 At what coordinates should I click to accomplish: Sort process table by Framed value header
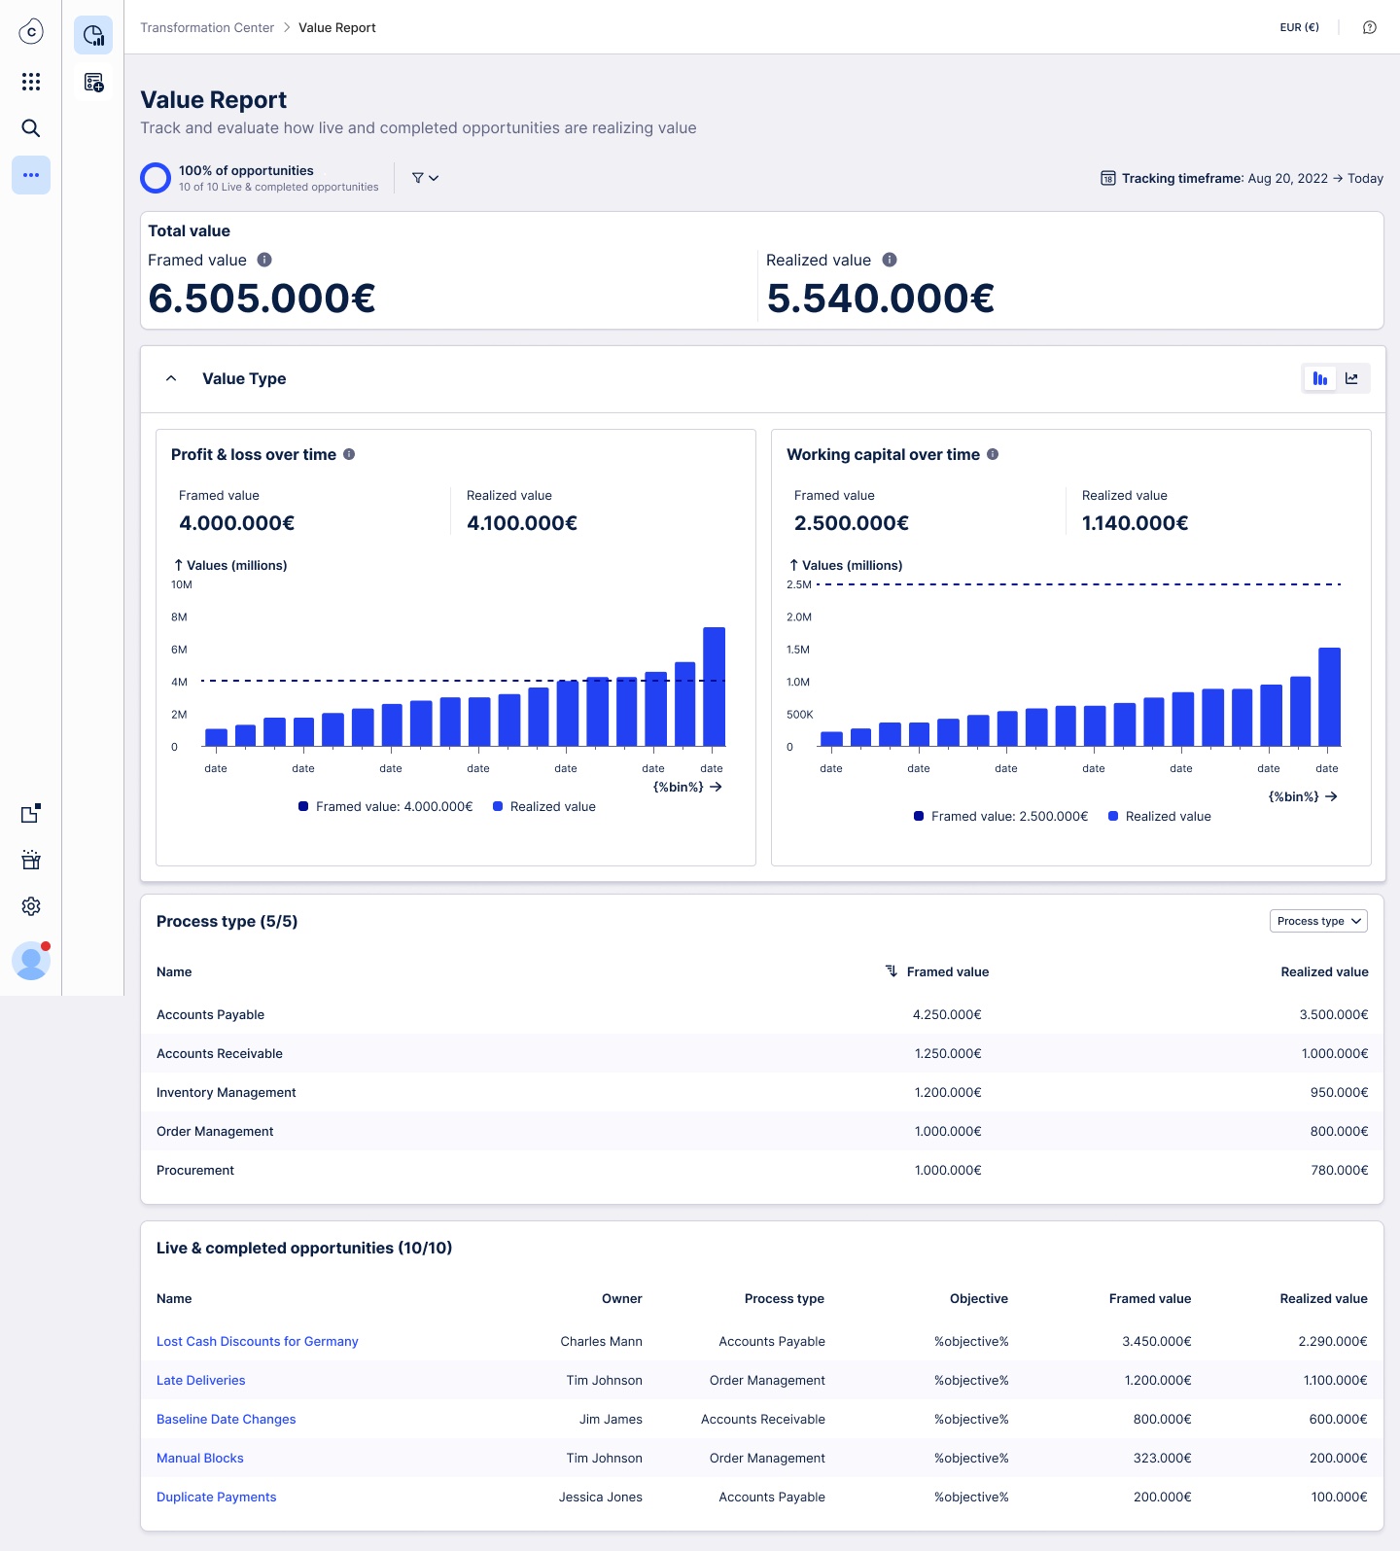(948, 971)
